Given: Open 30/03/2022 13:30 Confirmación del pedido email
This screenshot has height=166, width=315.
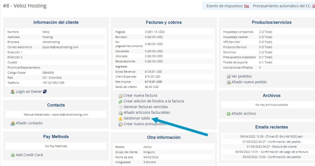Looking at the screenshot, I should click(272, 157).
